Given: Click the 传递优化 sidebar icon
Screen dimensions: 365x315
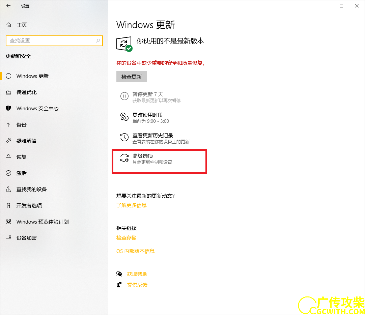Looking at the screenshot, I should [x=8, y=92].
